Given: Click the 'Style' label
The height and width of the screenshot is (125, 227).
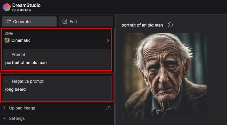Looking at the screenshot, I should [x=9, y=33].
